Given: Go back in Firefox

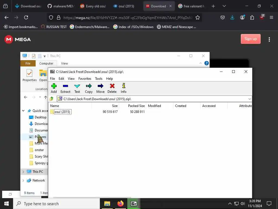Looking at the screenshot, I should [7, 17].
